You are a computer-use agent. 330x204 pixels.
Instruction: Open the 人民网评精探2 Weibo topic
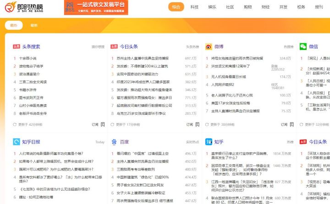click(x=223, y=85)
